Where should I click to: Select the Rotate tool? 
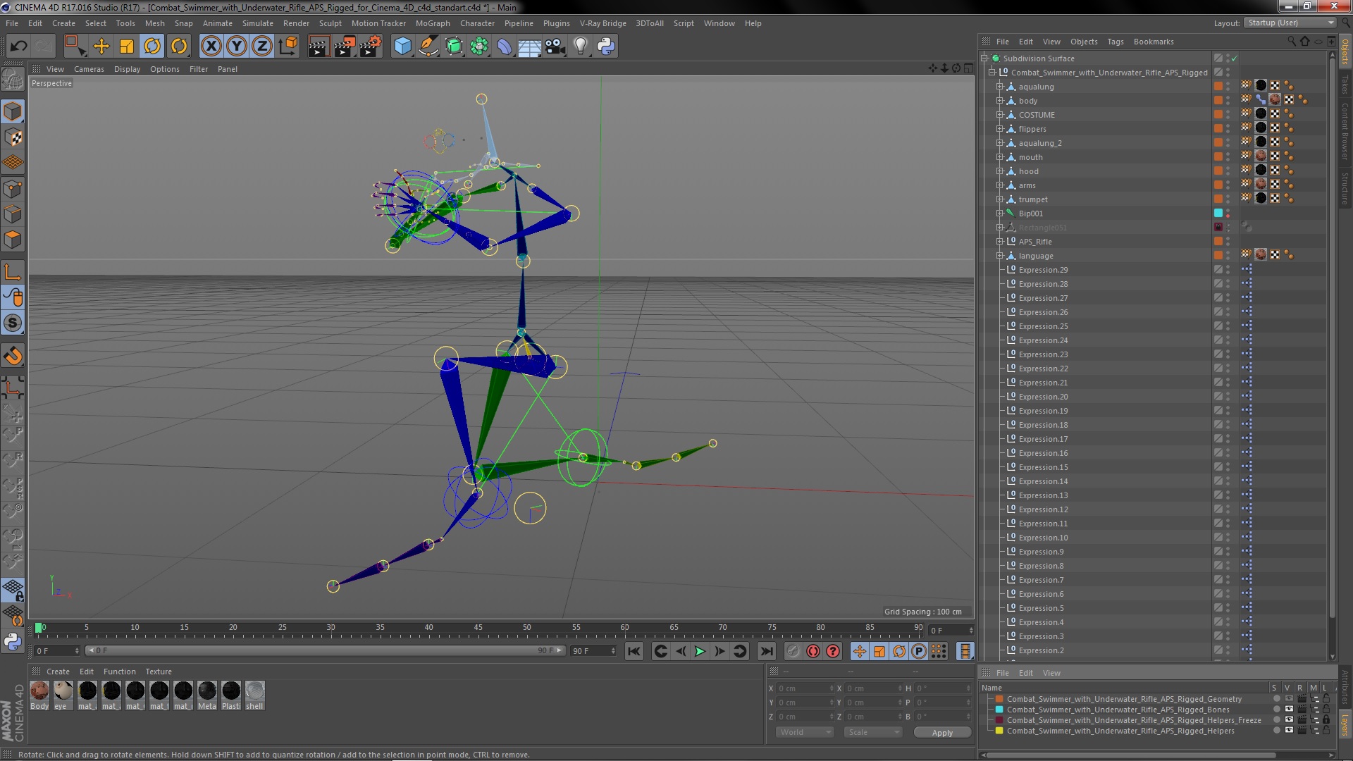pos(152,47)
